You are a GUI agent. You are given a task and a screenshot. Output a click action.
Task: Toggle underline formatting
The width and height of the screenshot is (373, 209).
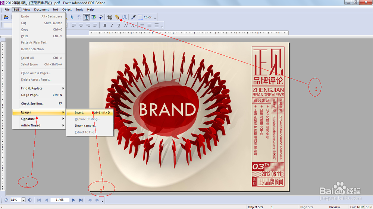click(x=119, y=25)
